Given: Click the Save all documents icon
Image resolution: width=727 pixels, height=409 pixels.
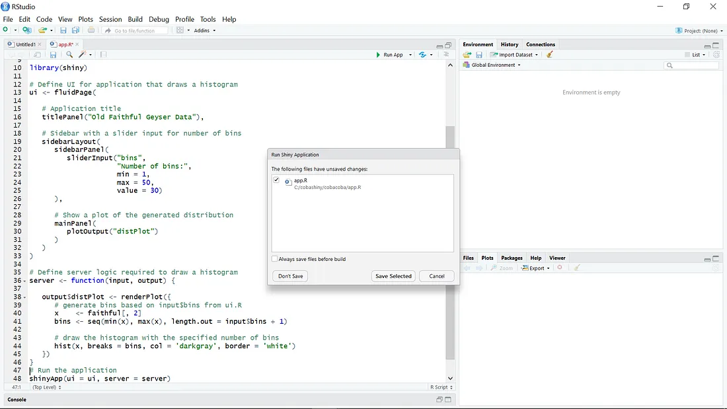Looking at the screenshot, I should [75, 30].
